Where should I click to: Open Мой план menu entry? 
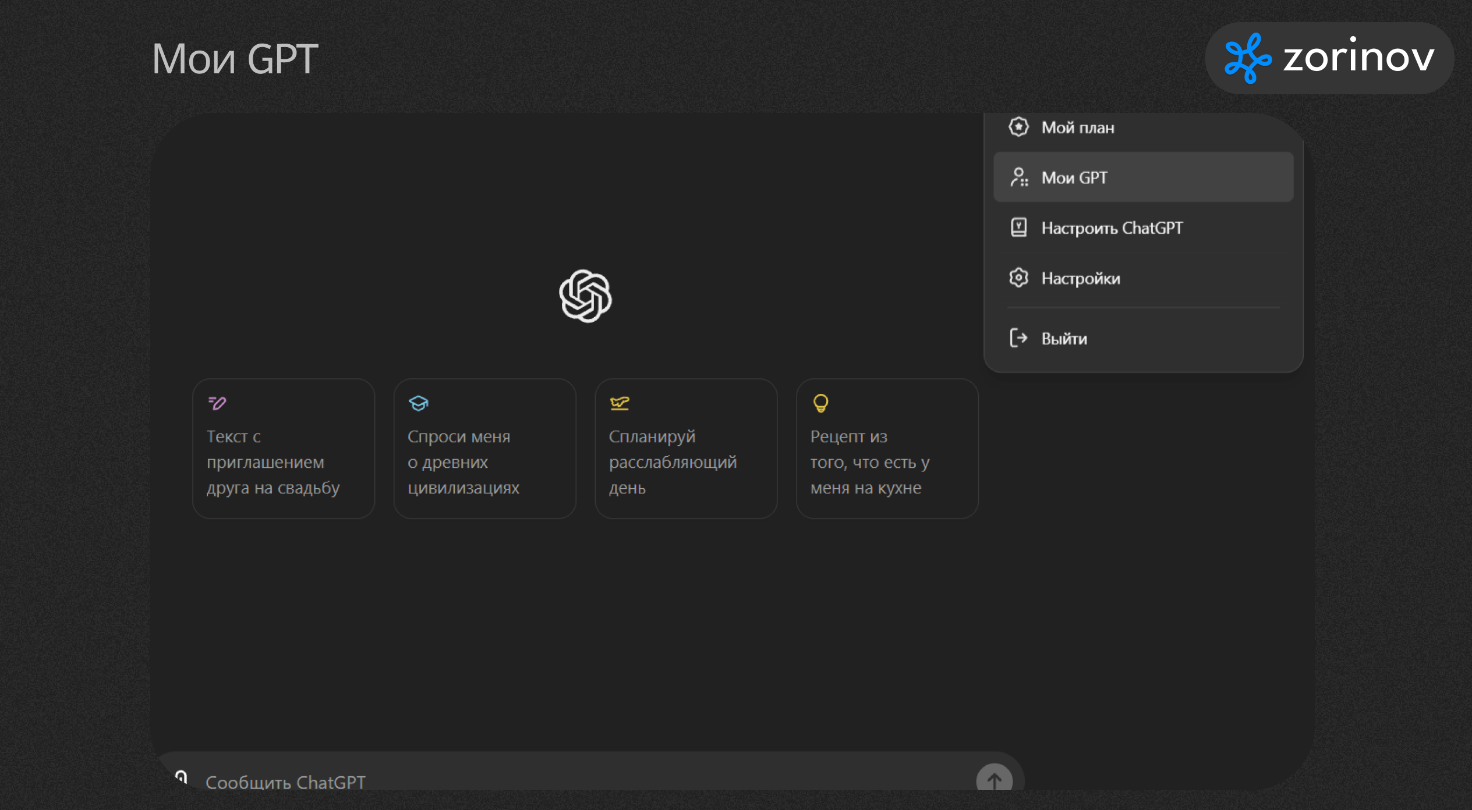[x=1077, y=127]
